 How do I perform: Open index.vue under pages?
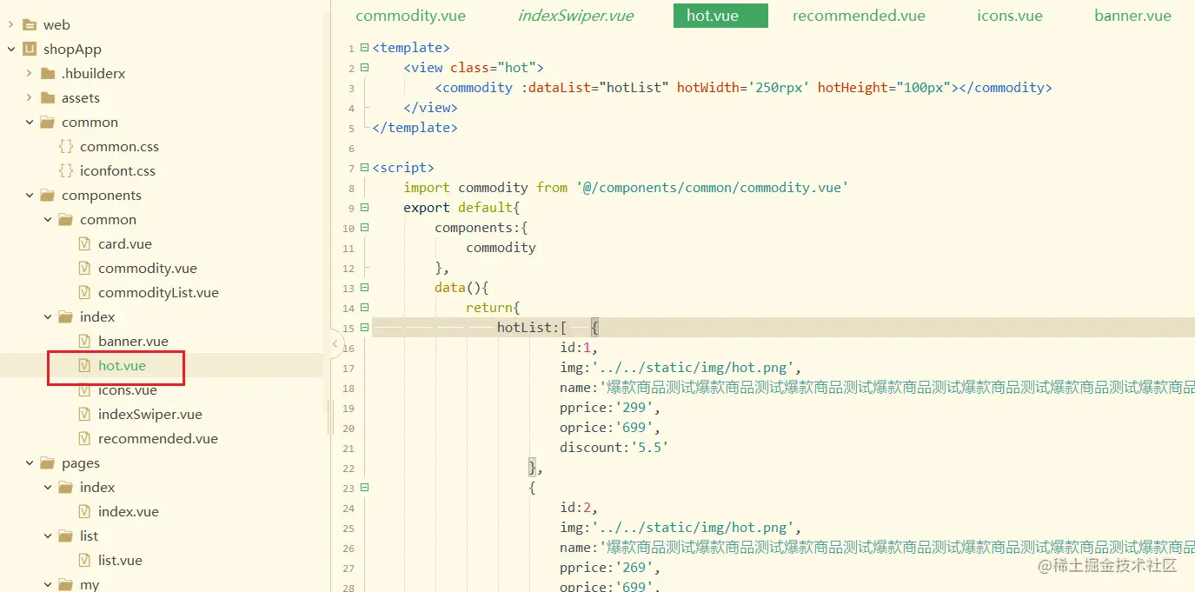(x=129, y=512)
